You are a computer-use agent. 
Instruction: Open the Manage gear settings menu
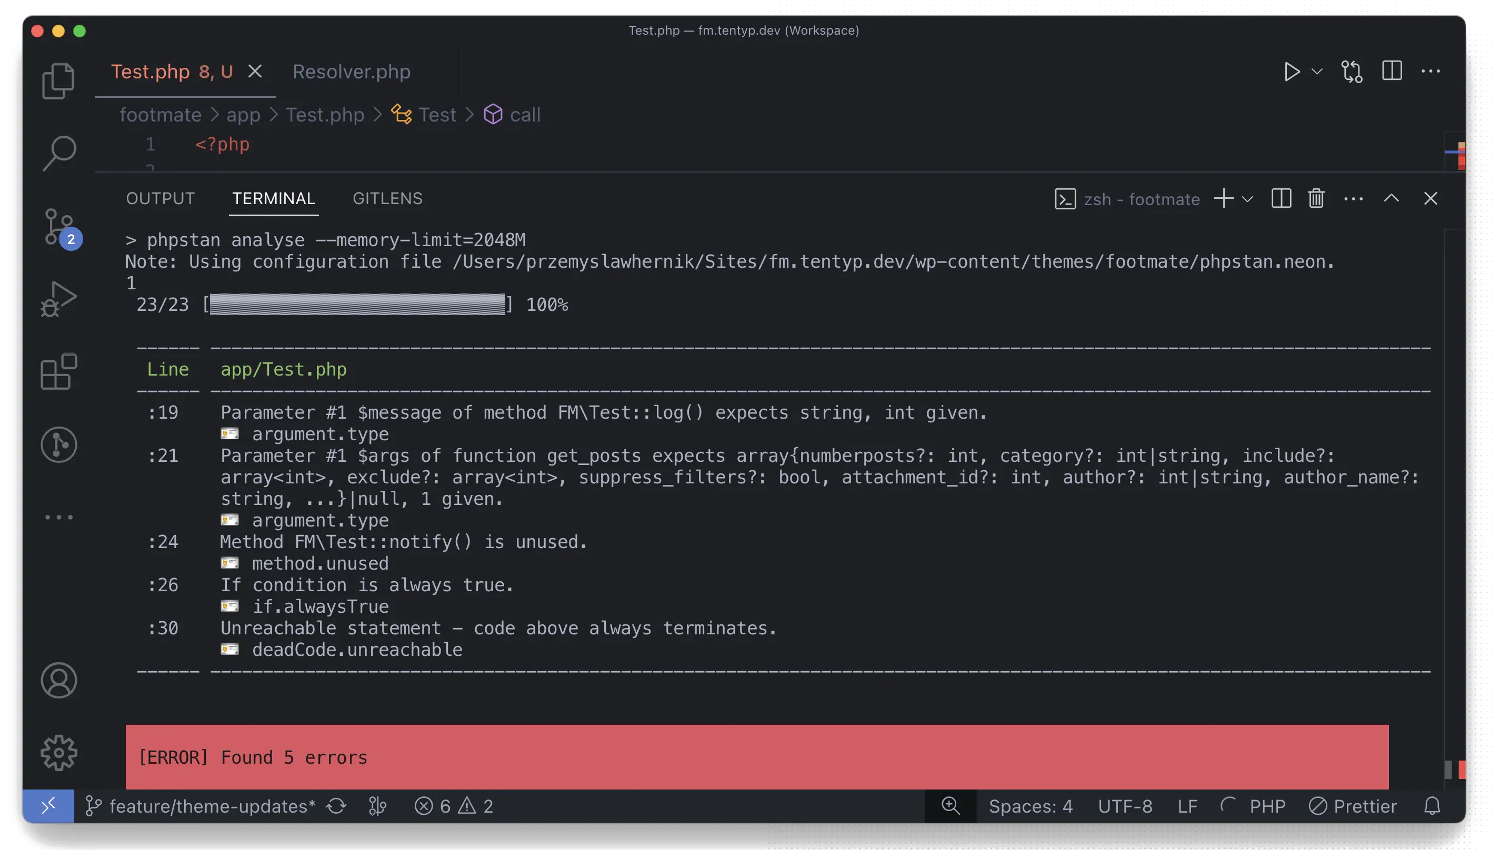pyautogui.click(x=58, y=753)
